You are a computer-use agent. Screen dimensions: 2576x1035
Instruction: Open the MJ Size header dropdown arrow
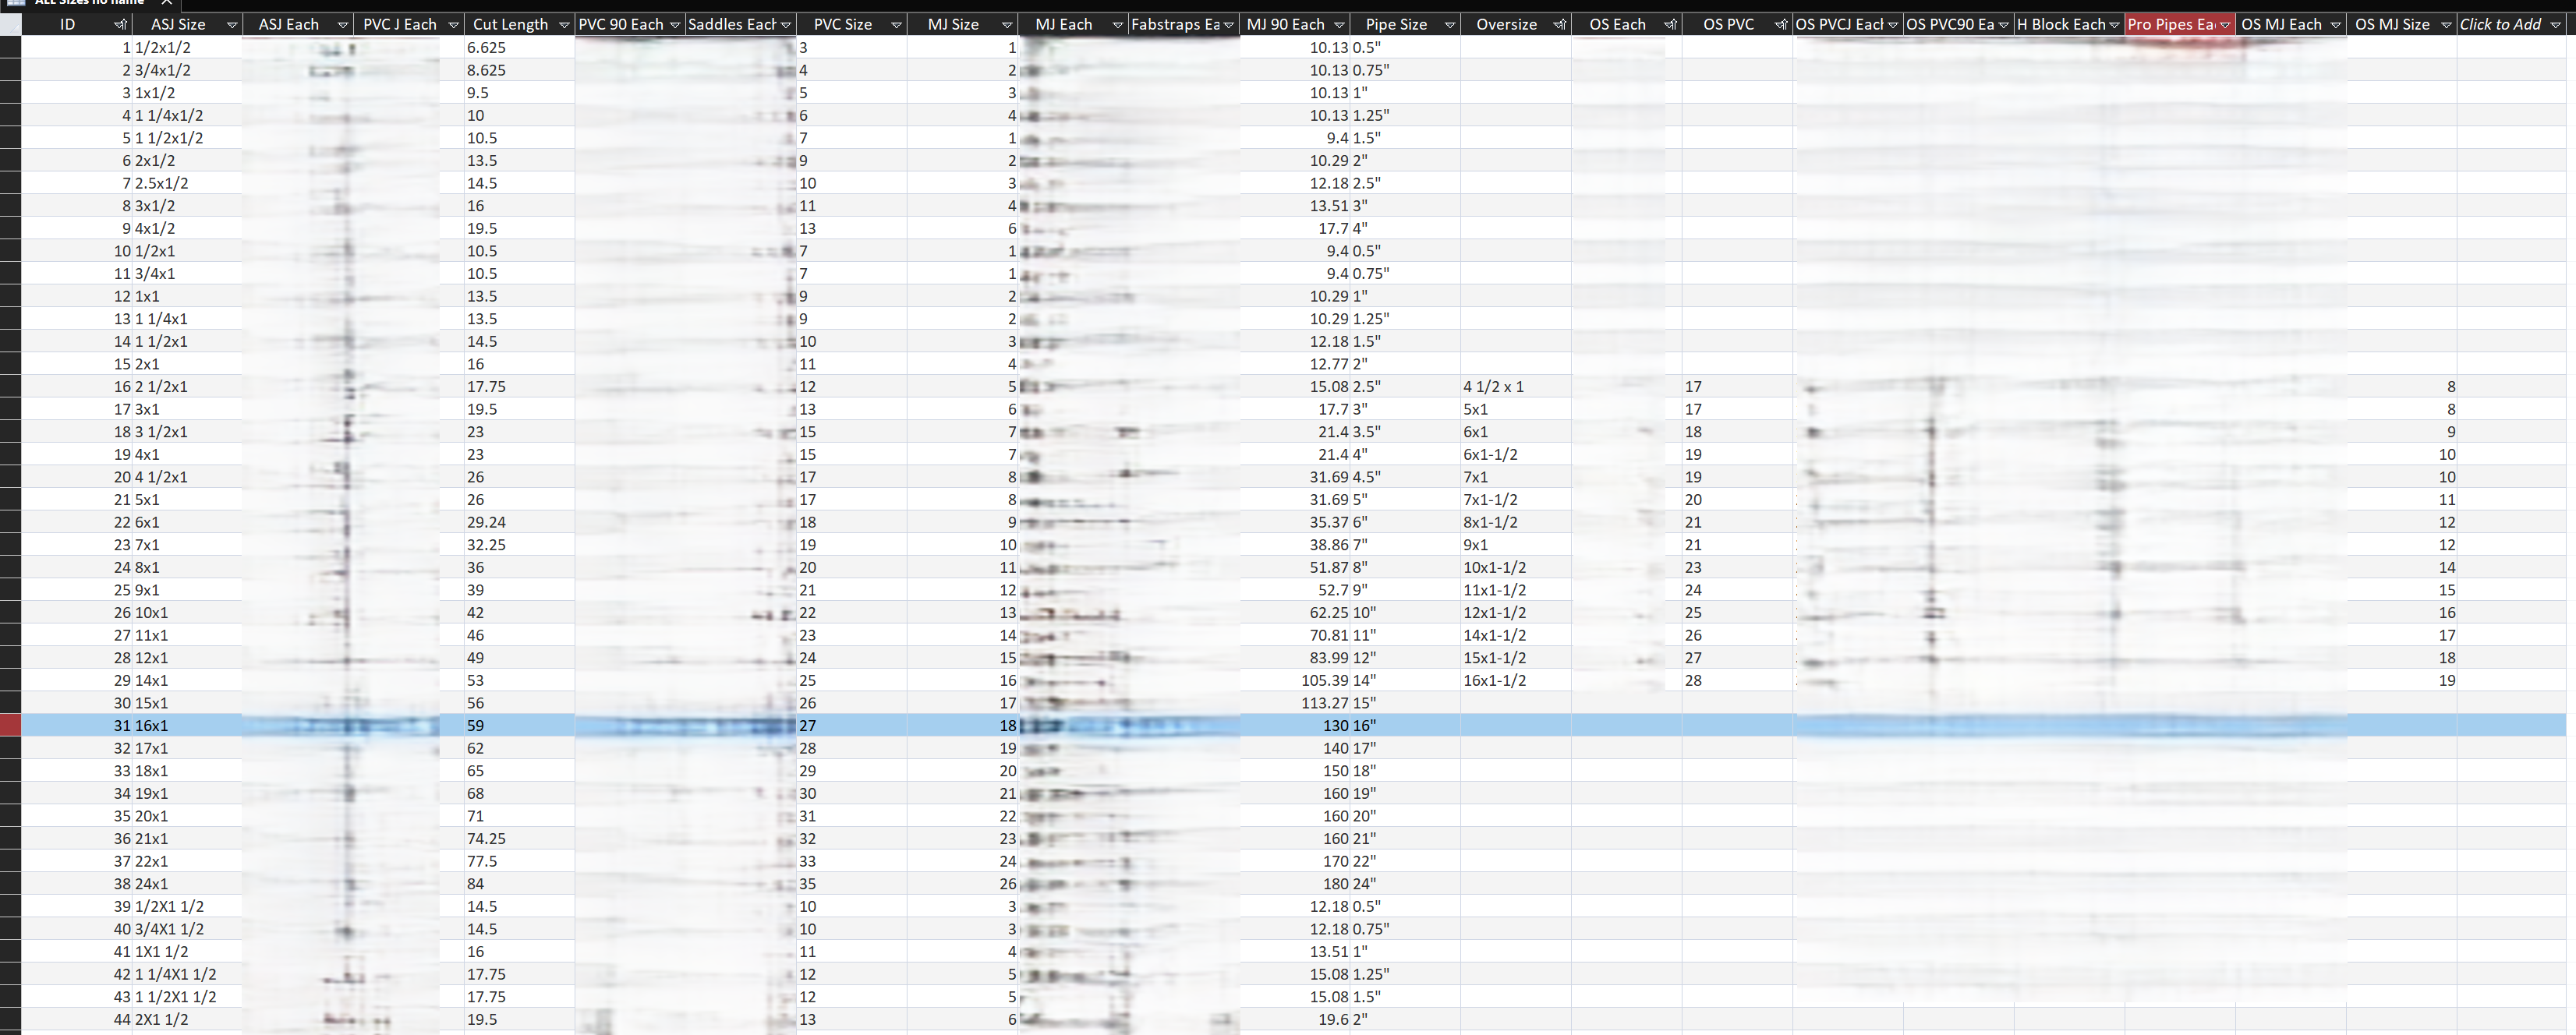click(1007, 25)
